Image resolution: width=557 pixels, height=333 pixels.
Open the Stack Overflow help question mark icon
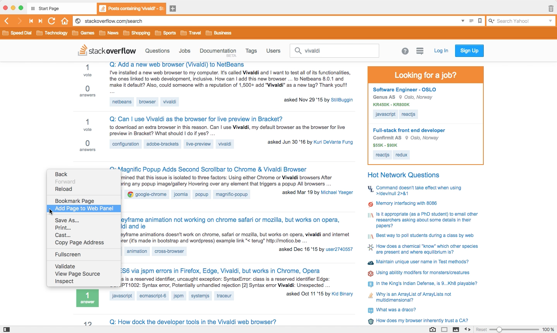pos(405,51)
